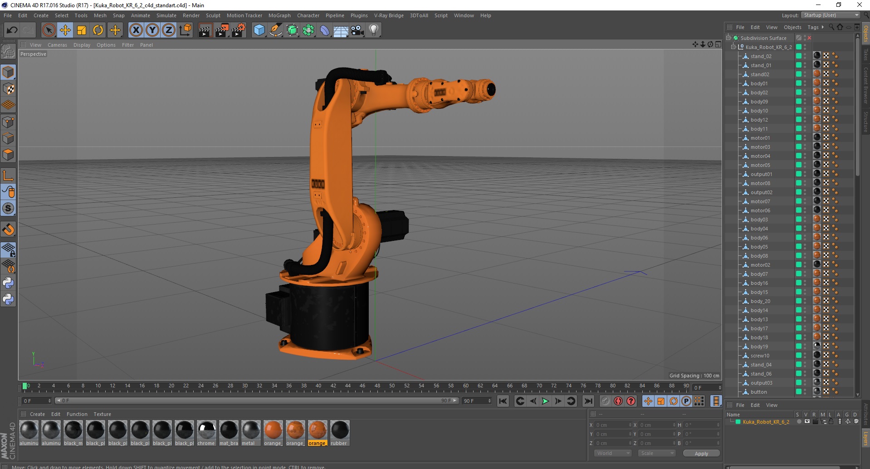Screen dimensions: 870x469
Task: Open material manager Texture menu
Action: (102, 414)
